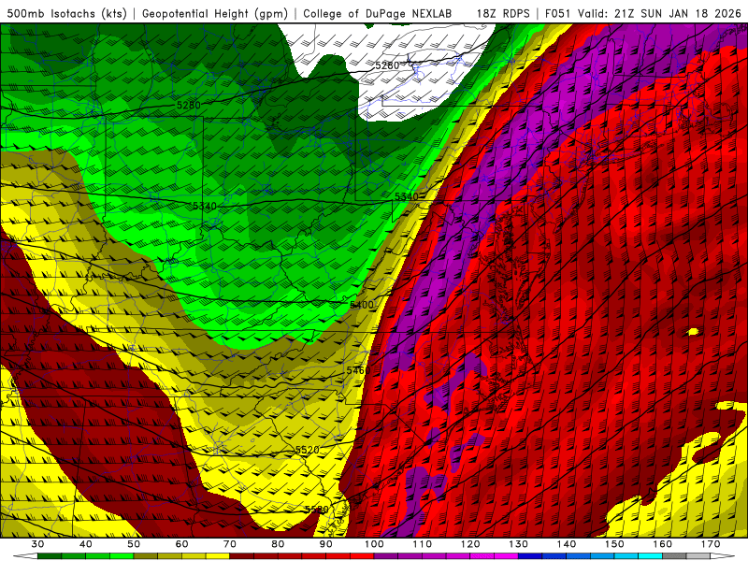Click the "500mb Isotachs (kts)" title text
The image size is (748, 561).
click(x=66, y=13)
